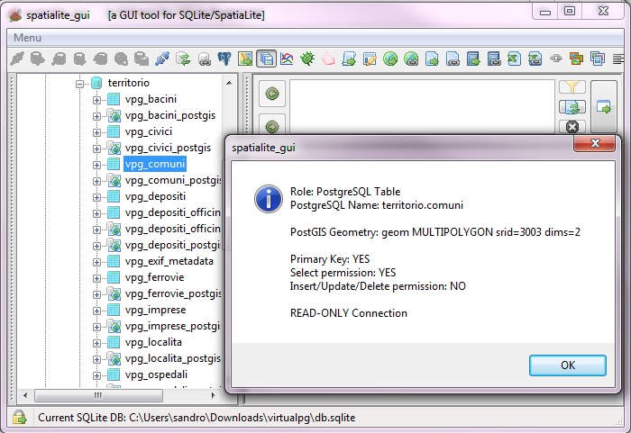The width and height of the screenshot is (631, 433).
Task: Close the spatialite_gui info dialog with X
Action: pyautogui.click(x=595, y=143)
